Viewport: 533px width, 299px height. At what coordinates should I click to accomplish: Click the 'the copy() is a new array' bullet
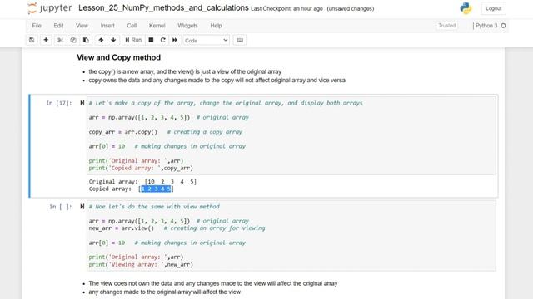point(185,72)
